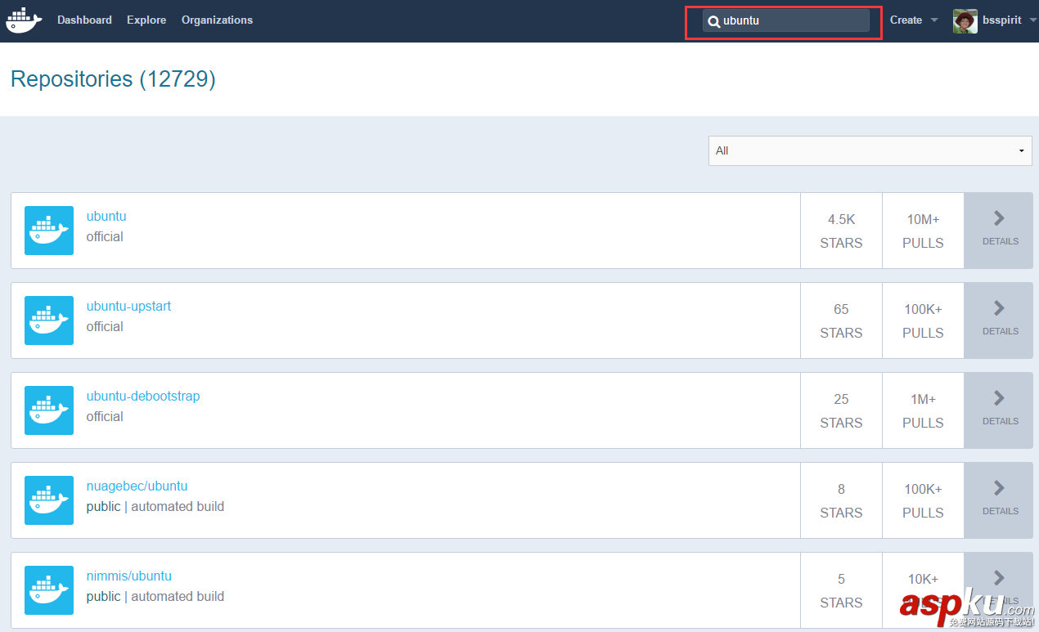Click 100K+ PULLS on ubuntu-upstart row
This screenshot has height=632, width=1039.
(x=923, y=320)
